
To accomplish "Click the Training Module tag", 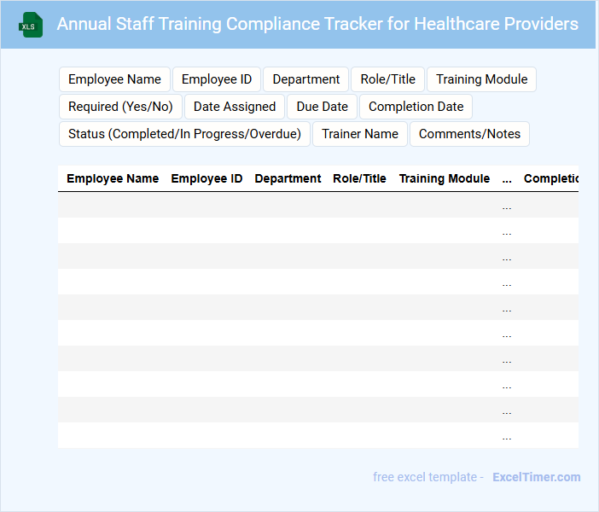I will click(481, 79).
